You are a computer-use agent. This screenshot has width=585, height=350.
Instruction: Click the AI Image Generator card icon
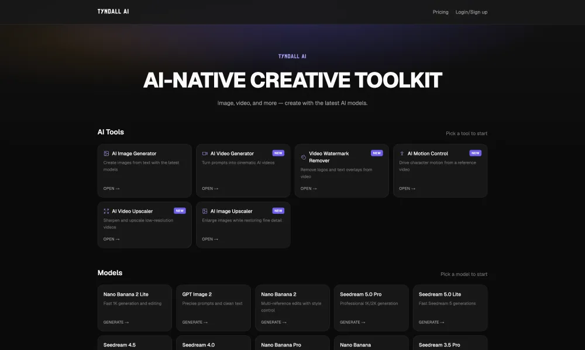click(106, 154)
